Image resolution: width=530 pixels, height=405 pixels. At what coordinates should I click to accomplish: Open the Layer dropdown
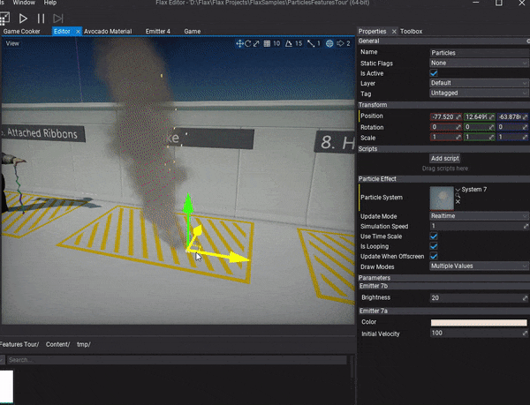(x=480, y=83)
